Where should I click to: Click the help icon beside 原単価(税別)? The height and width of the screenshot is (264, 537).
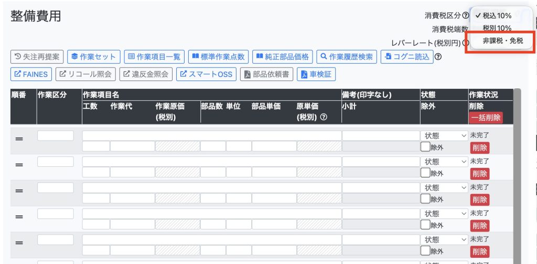(x=324, y=117)
